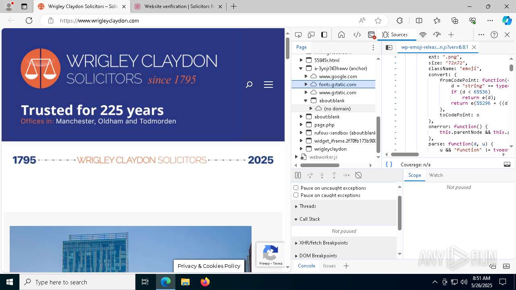Screen dimensions: 516x290
Task: Click the Wrigley Claydon Solicitors logo
Action: [x=119, y=68]
